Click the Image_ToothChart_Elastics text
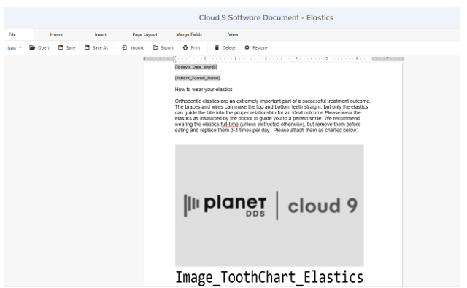Image resolution: width=467 pixels, height=288 pixels. 269,277
